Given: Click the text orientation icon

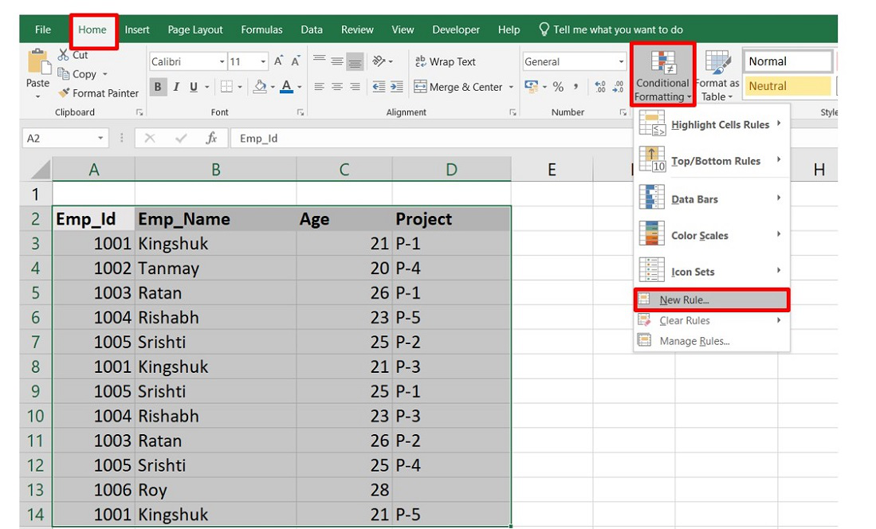Looking at the screenshot, I should (x=379, y=61).
